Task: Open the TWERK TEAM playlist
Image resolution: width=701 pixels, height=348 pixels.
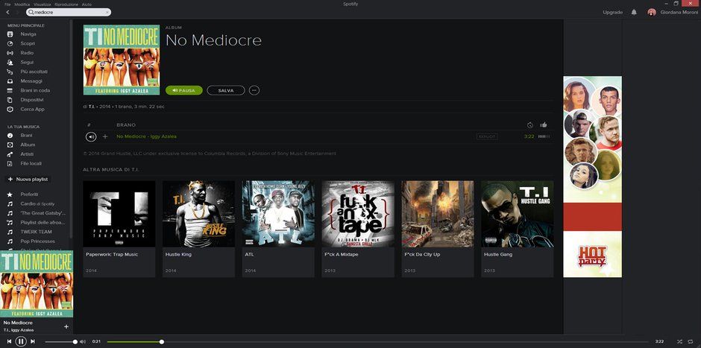Action: pos(37,232)
